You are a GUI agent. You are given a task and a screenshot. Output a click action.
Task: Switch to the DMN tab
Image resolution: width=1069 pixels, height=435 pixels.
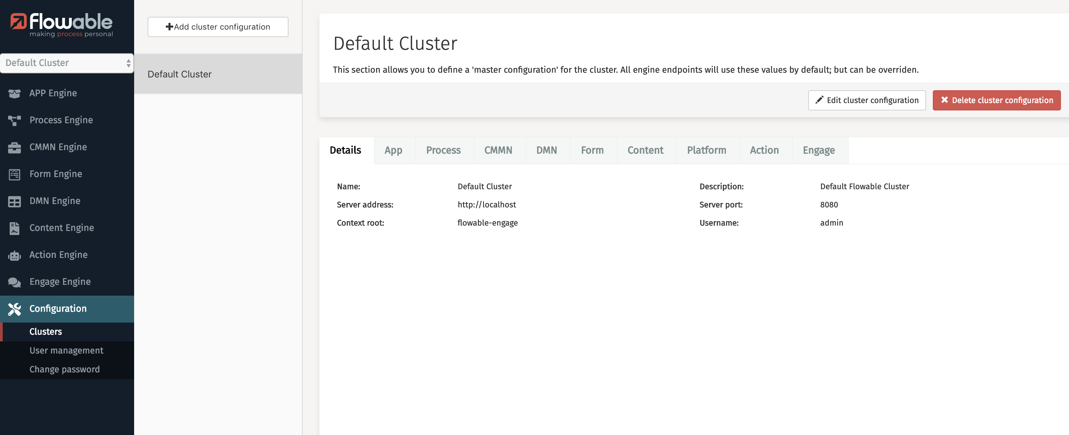(x=546, y=150)
